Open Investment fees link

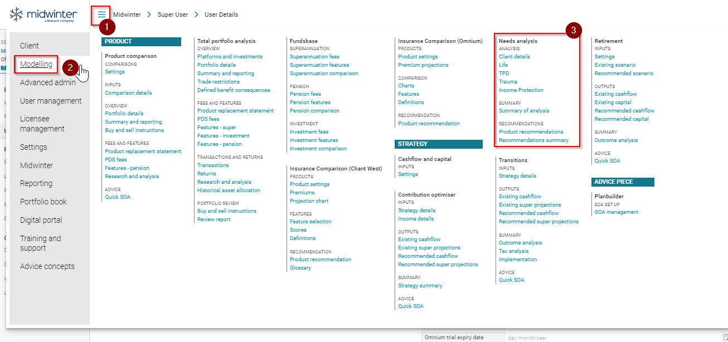pyautogui.click(x=309, y=132)
